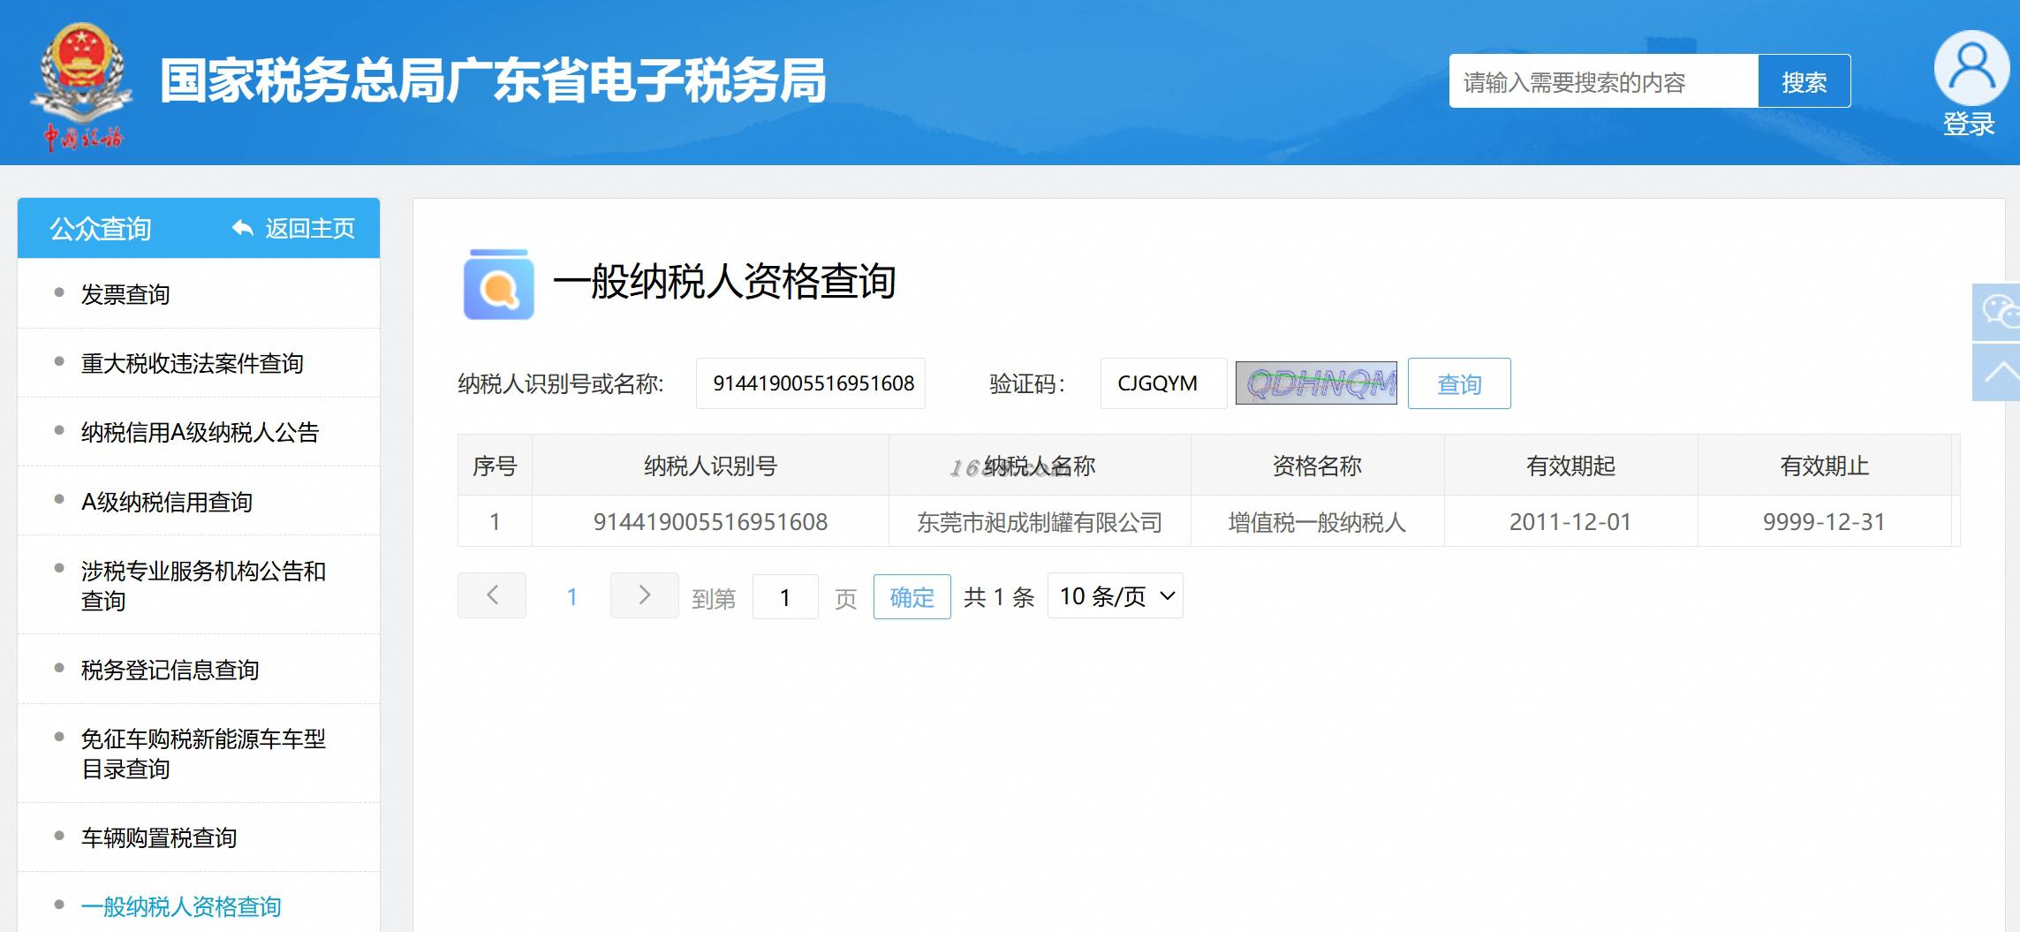2020x932 pixels.
Task: Open the 10 条/页 page size dropdown
Action: (x=1115, y=596)
